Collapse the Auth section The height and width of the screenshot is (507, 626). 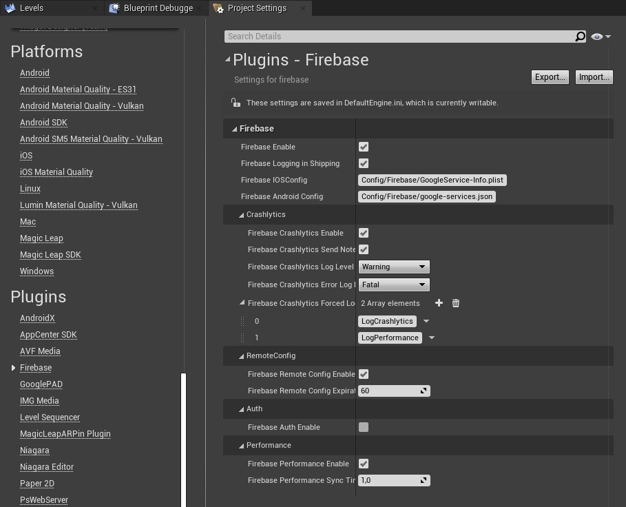coord(241,409)
